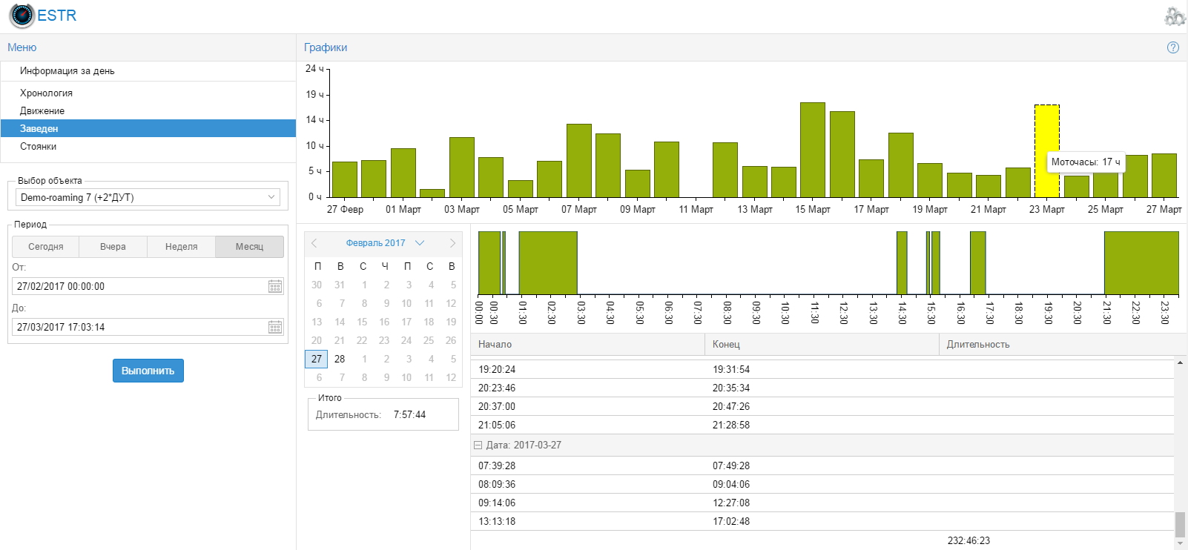The width and height of the screenshot is (1188, 550).
Task: Open settings via the gears icon
Action: (1175, 16)
